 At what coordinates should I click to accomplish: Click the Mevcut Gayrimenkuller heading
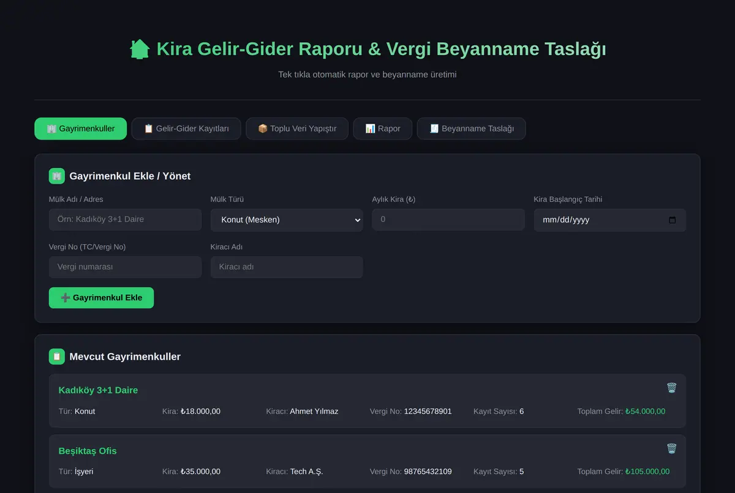[x=125, y=357]
